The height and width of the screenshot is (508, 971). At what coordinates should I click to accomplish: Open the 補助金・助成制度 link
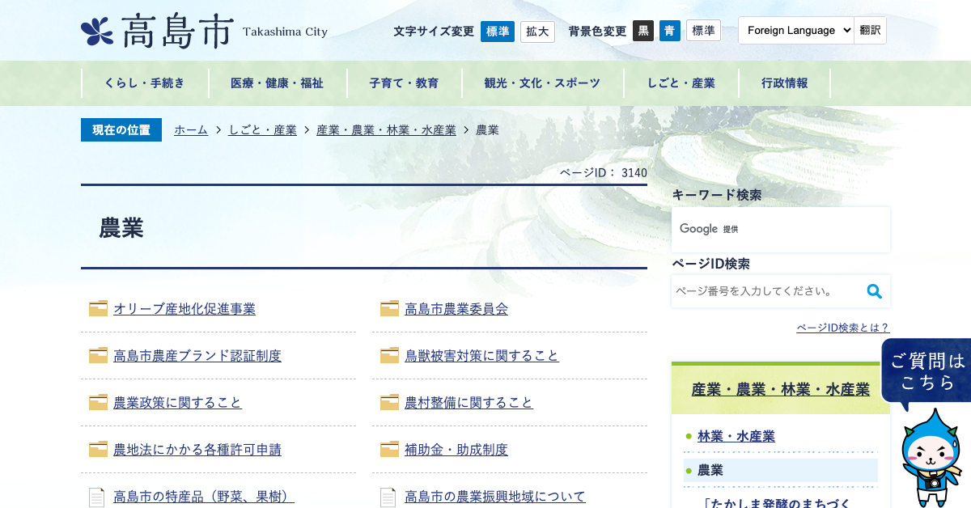(x=456, y=450)
